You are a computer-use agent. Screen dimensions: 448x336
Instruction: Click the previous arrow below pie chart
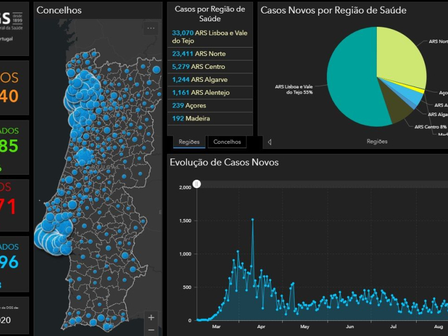tap(269, 142)
